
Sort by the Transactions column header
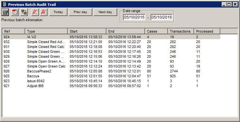point(181,31)
